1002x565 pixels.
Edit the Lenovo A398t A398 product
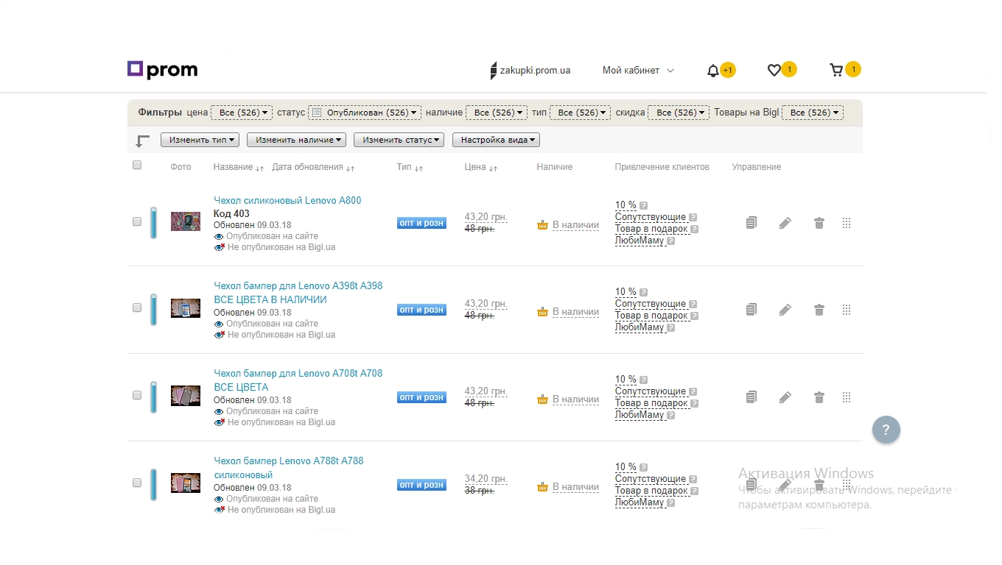coord(785,310)
